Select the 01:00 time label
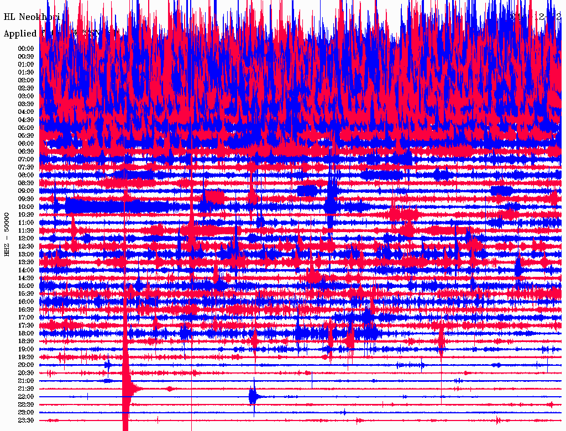The height and width of the screenshot is (431, 566). point(26,65)
